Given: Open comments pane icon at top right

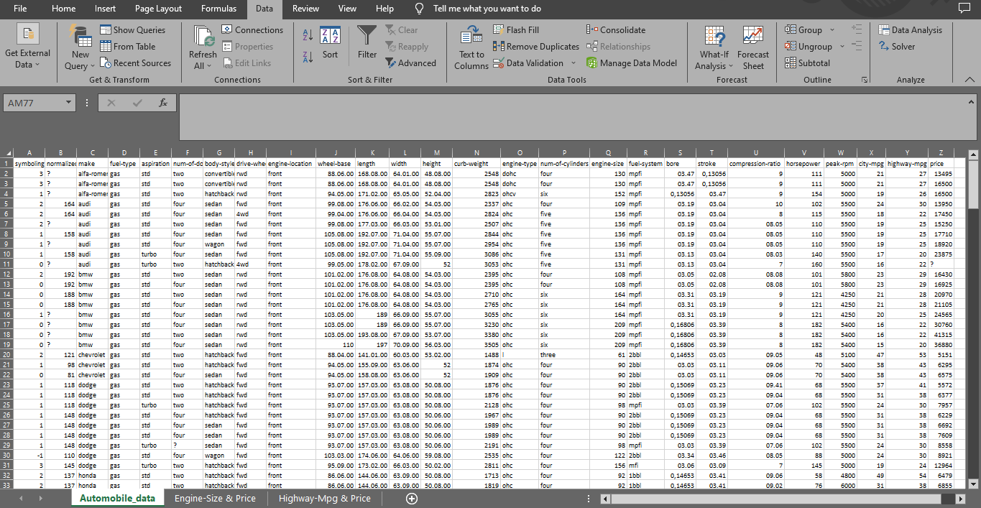Looking at the screenshot, I should point(964,9).
